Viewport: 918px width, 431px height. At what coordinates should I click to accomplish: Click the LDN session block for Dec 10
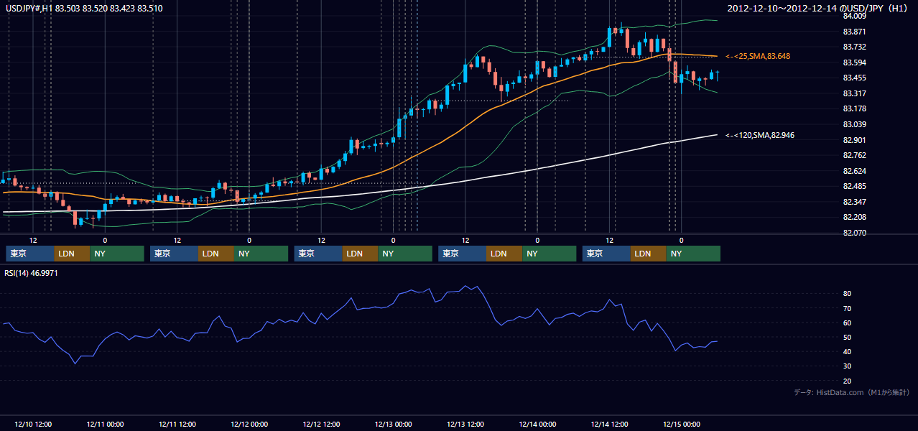(x=73, y=254)
